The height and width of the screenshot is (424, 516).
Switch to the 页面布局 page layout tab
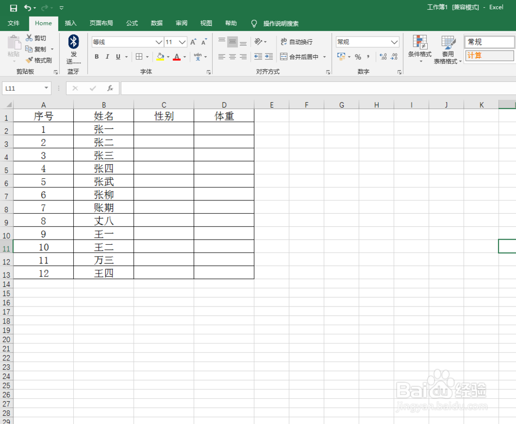click(101, 23)
